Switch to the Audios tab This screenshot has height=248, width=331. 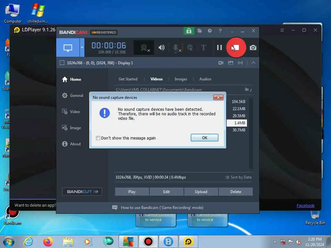coord(205,79)
